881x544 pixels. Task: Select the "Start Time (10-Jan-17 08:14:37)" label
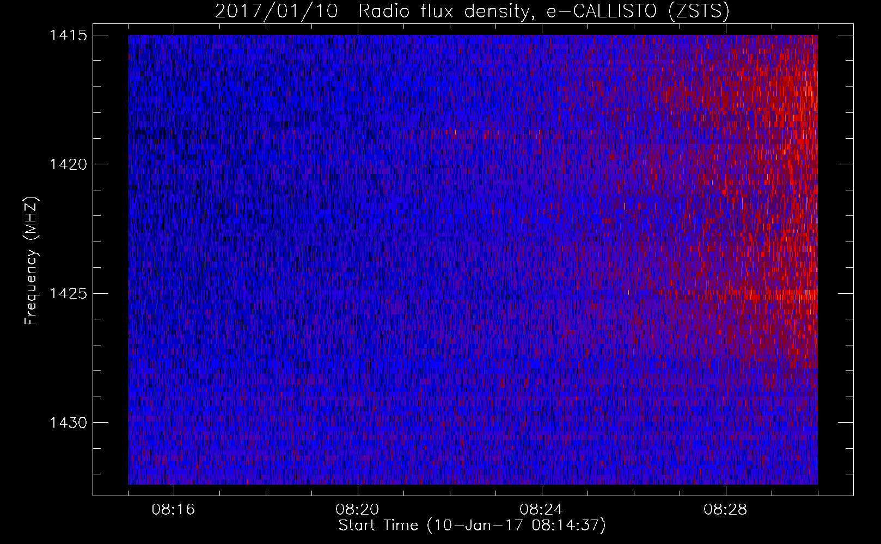pos(472,526)
